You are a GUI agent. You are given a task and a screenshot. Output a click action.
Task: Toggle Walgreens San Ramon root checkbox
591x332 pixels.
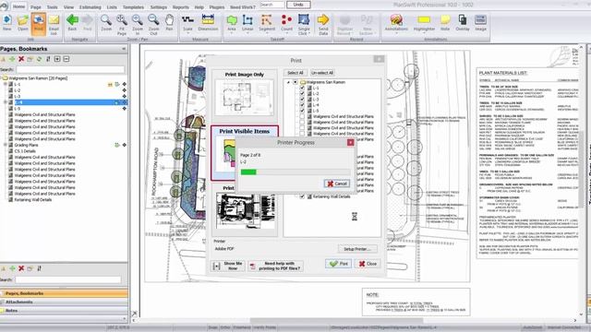tap(295, 82)
